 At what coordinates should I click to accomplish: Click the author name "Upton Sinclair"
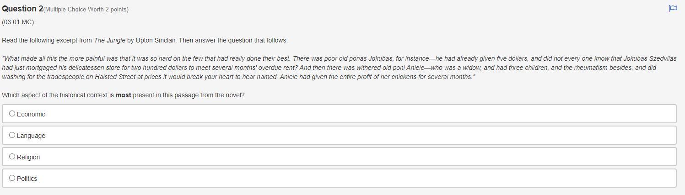click(x=156, y=40)
